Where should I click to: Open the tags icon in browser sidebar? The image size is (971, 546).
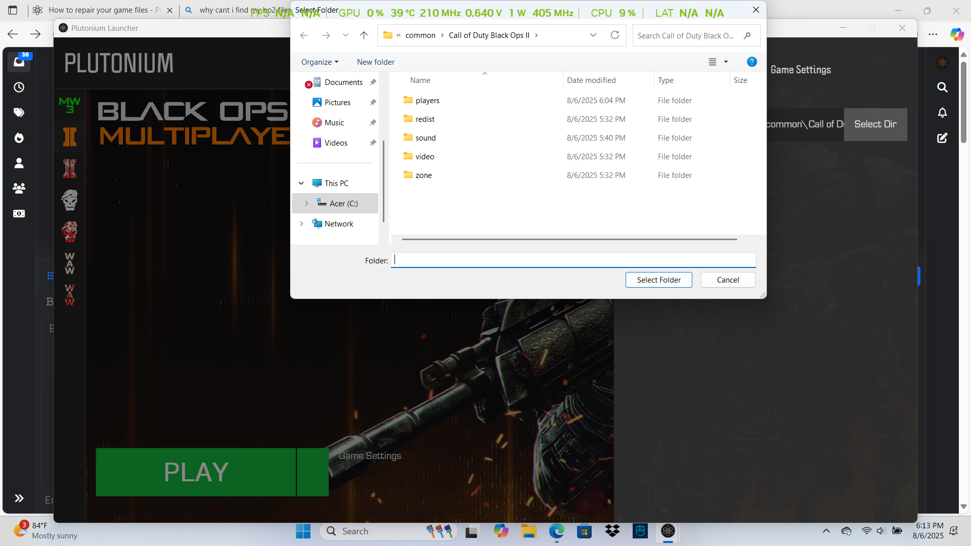[19, 112]
